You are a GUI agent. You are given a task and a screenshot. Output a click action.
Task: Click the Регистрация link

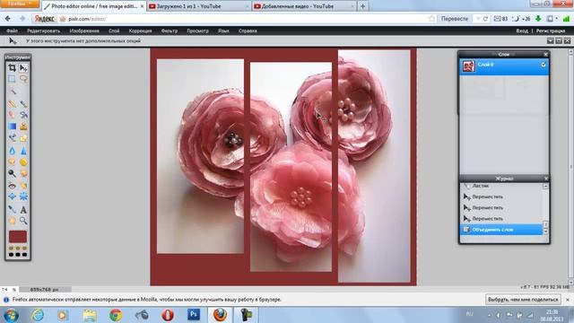[551, 31]
